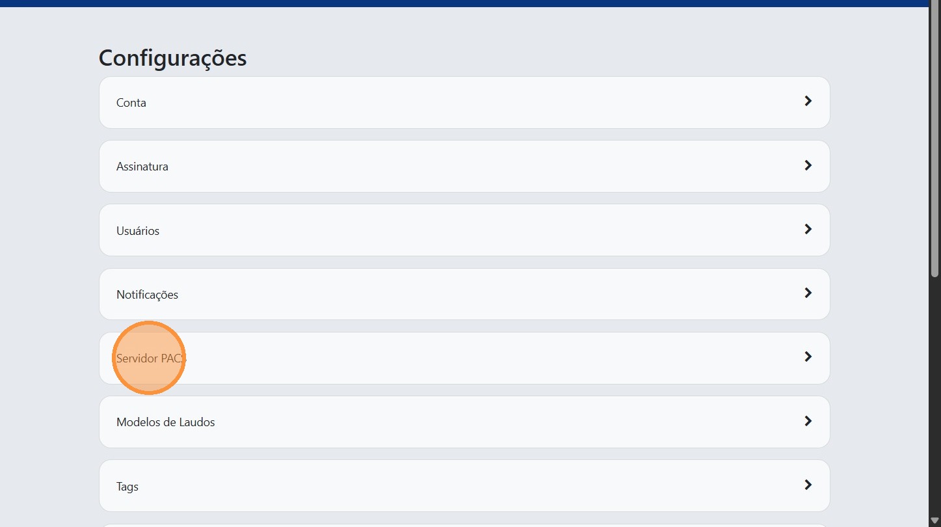This screenshot has height=527, width=941.
Task: Click the vertical scrollbar thumb
Action: tap(935, 140)
